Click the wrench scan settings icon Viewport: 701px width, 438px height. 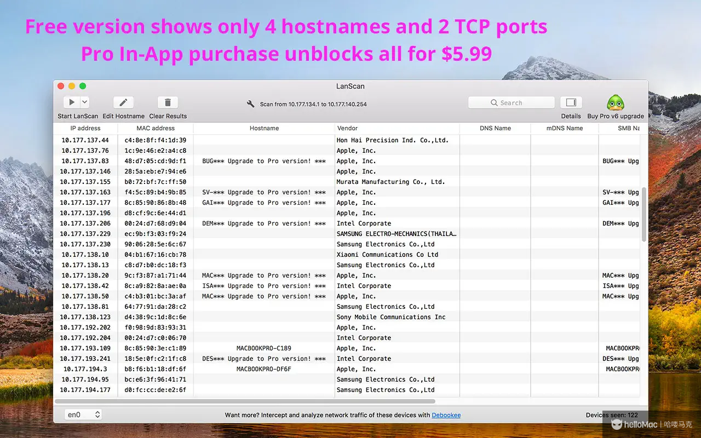[x=251, y=104]
